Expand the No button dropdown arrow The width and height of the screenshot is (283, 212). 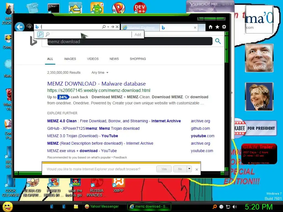pyautogui.click(x=189, y=169)
